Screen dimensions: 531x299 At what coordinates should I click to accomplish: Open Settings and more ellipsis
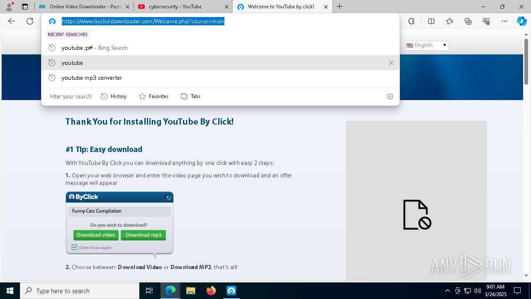pyautogui.click(x=504, y=21)
